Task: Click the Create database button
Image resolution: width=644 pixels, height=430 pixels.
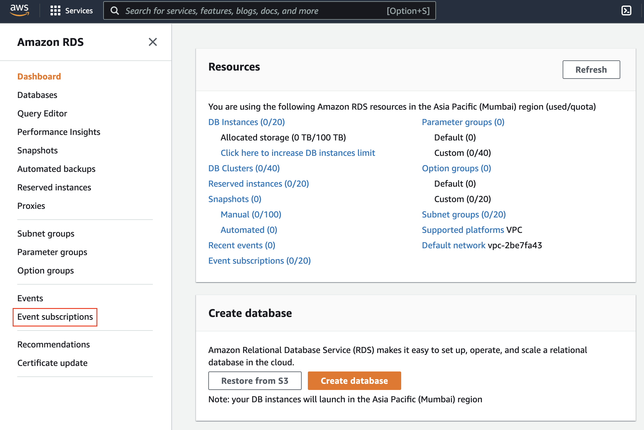Action: coord(354,380)
